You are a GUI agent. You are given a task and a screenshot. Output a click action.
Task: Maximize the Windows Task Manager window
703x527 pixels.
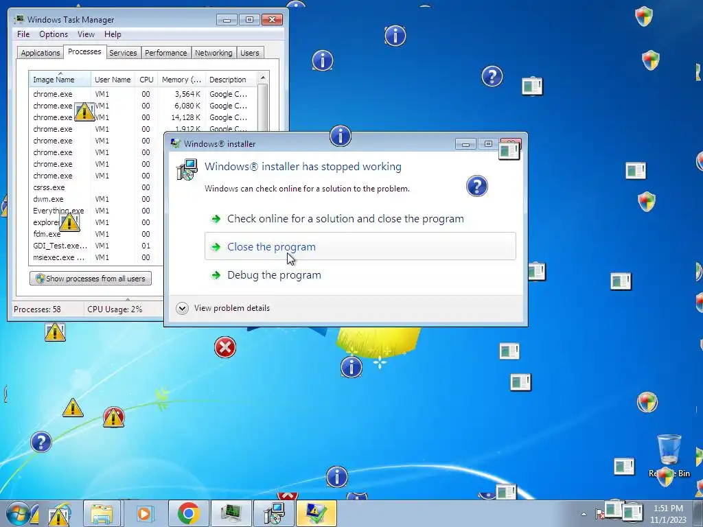click(x=249, y=20)
